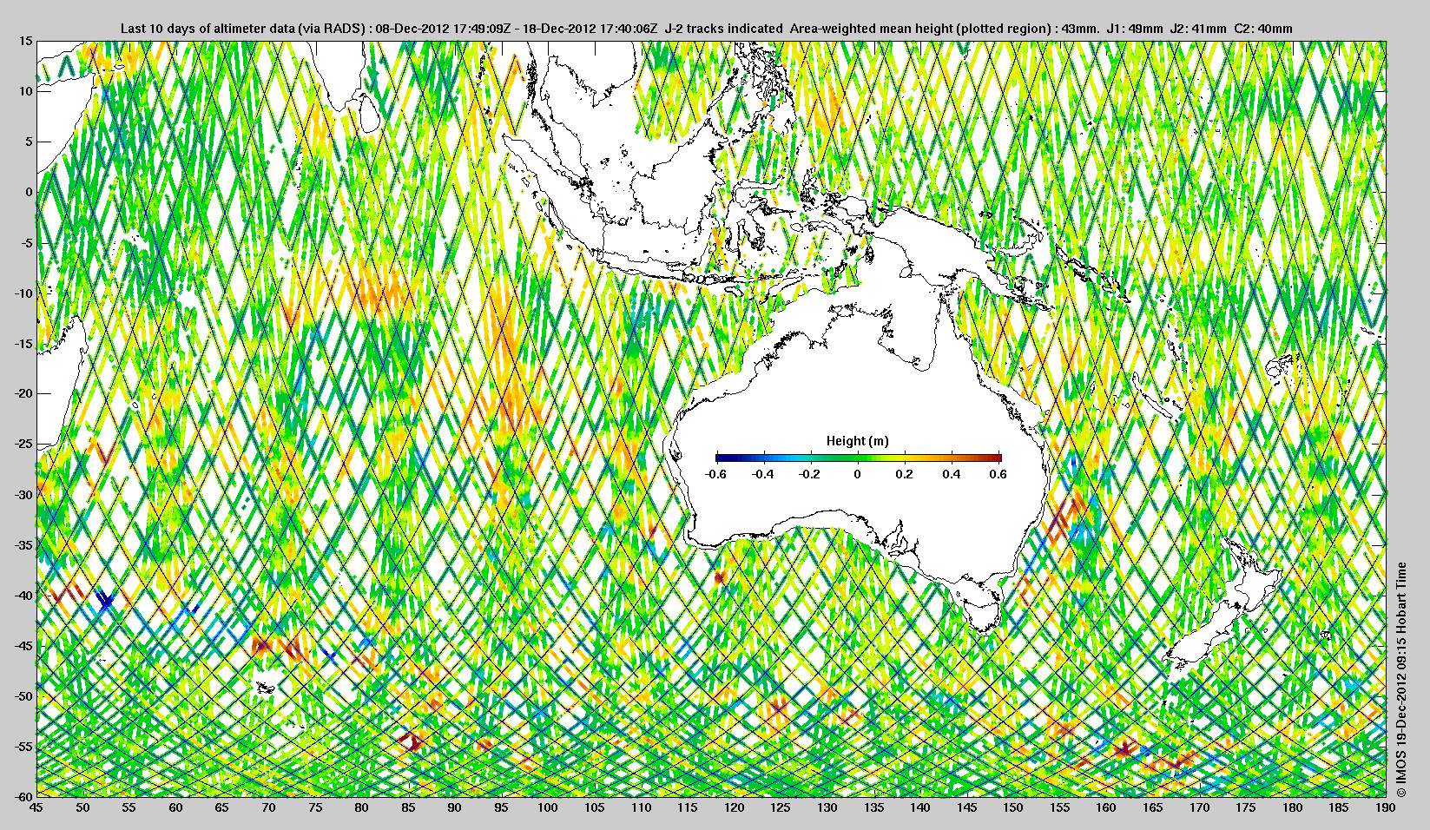This screenshot has width=1430, height=830.
Task: Select the "J2: 41mm" value in title
Action: point(1199,29)
